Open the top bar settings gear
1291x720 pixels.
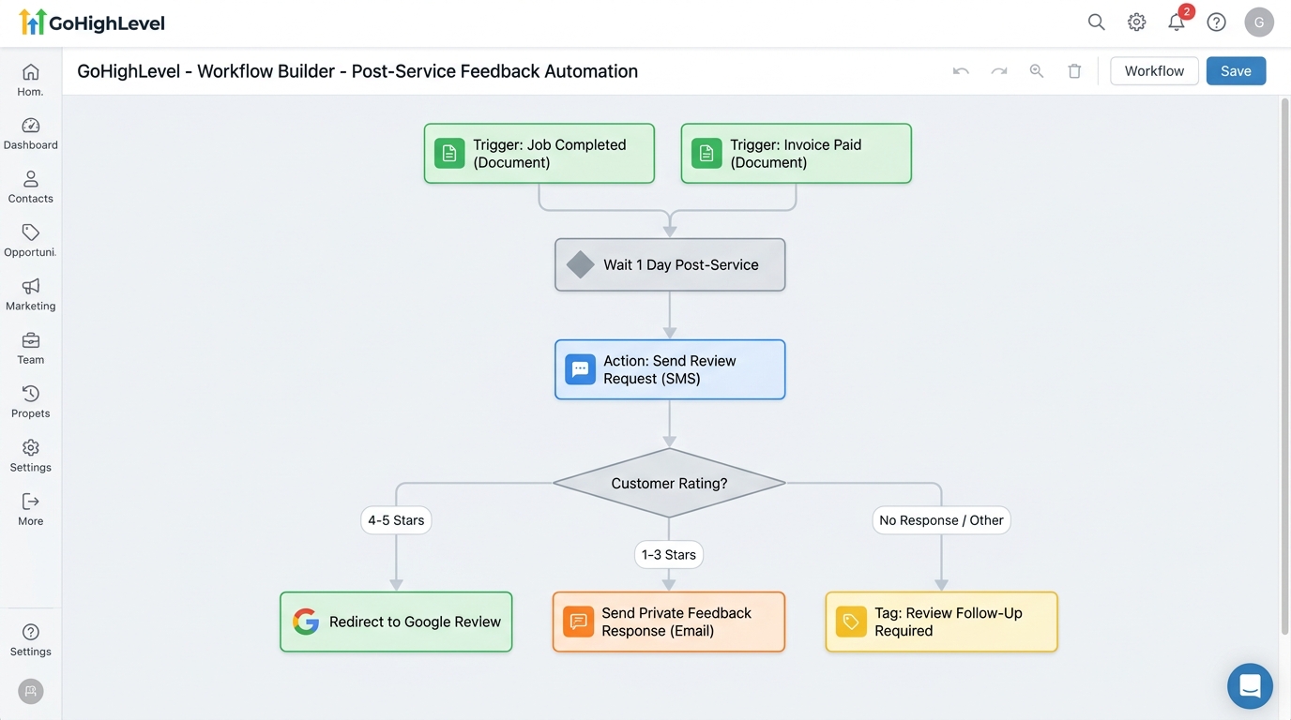click(x=1136, y=22)
